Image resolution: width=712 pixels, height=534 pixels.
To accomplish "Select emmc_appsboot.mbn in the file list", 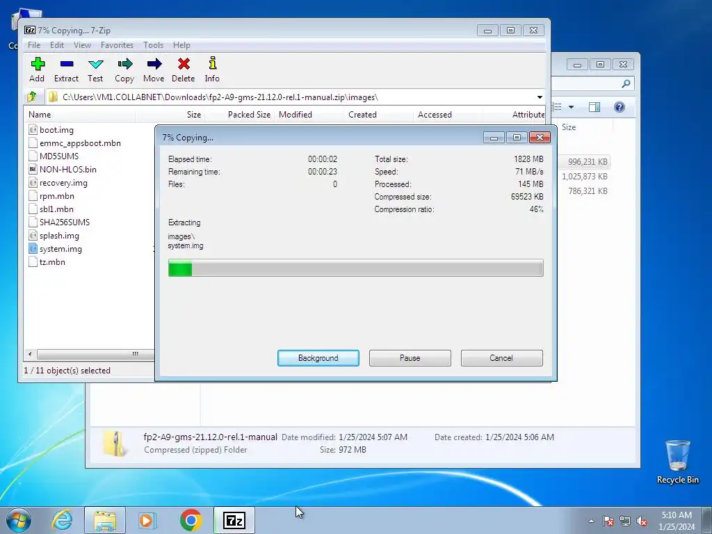I will click(80, 143).
